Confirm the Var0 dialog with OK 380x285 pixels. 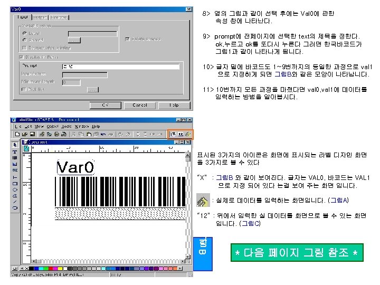(x=106, y=106)
